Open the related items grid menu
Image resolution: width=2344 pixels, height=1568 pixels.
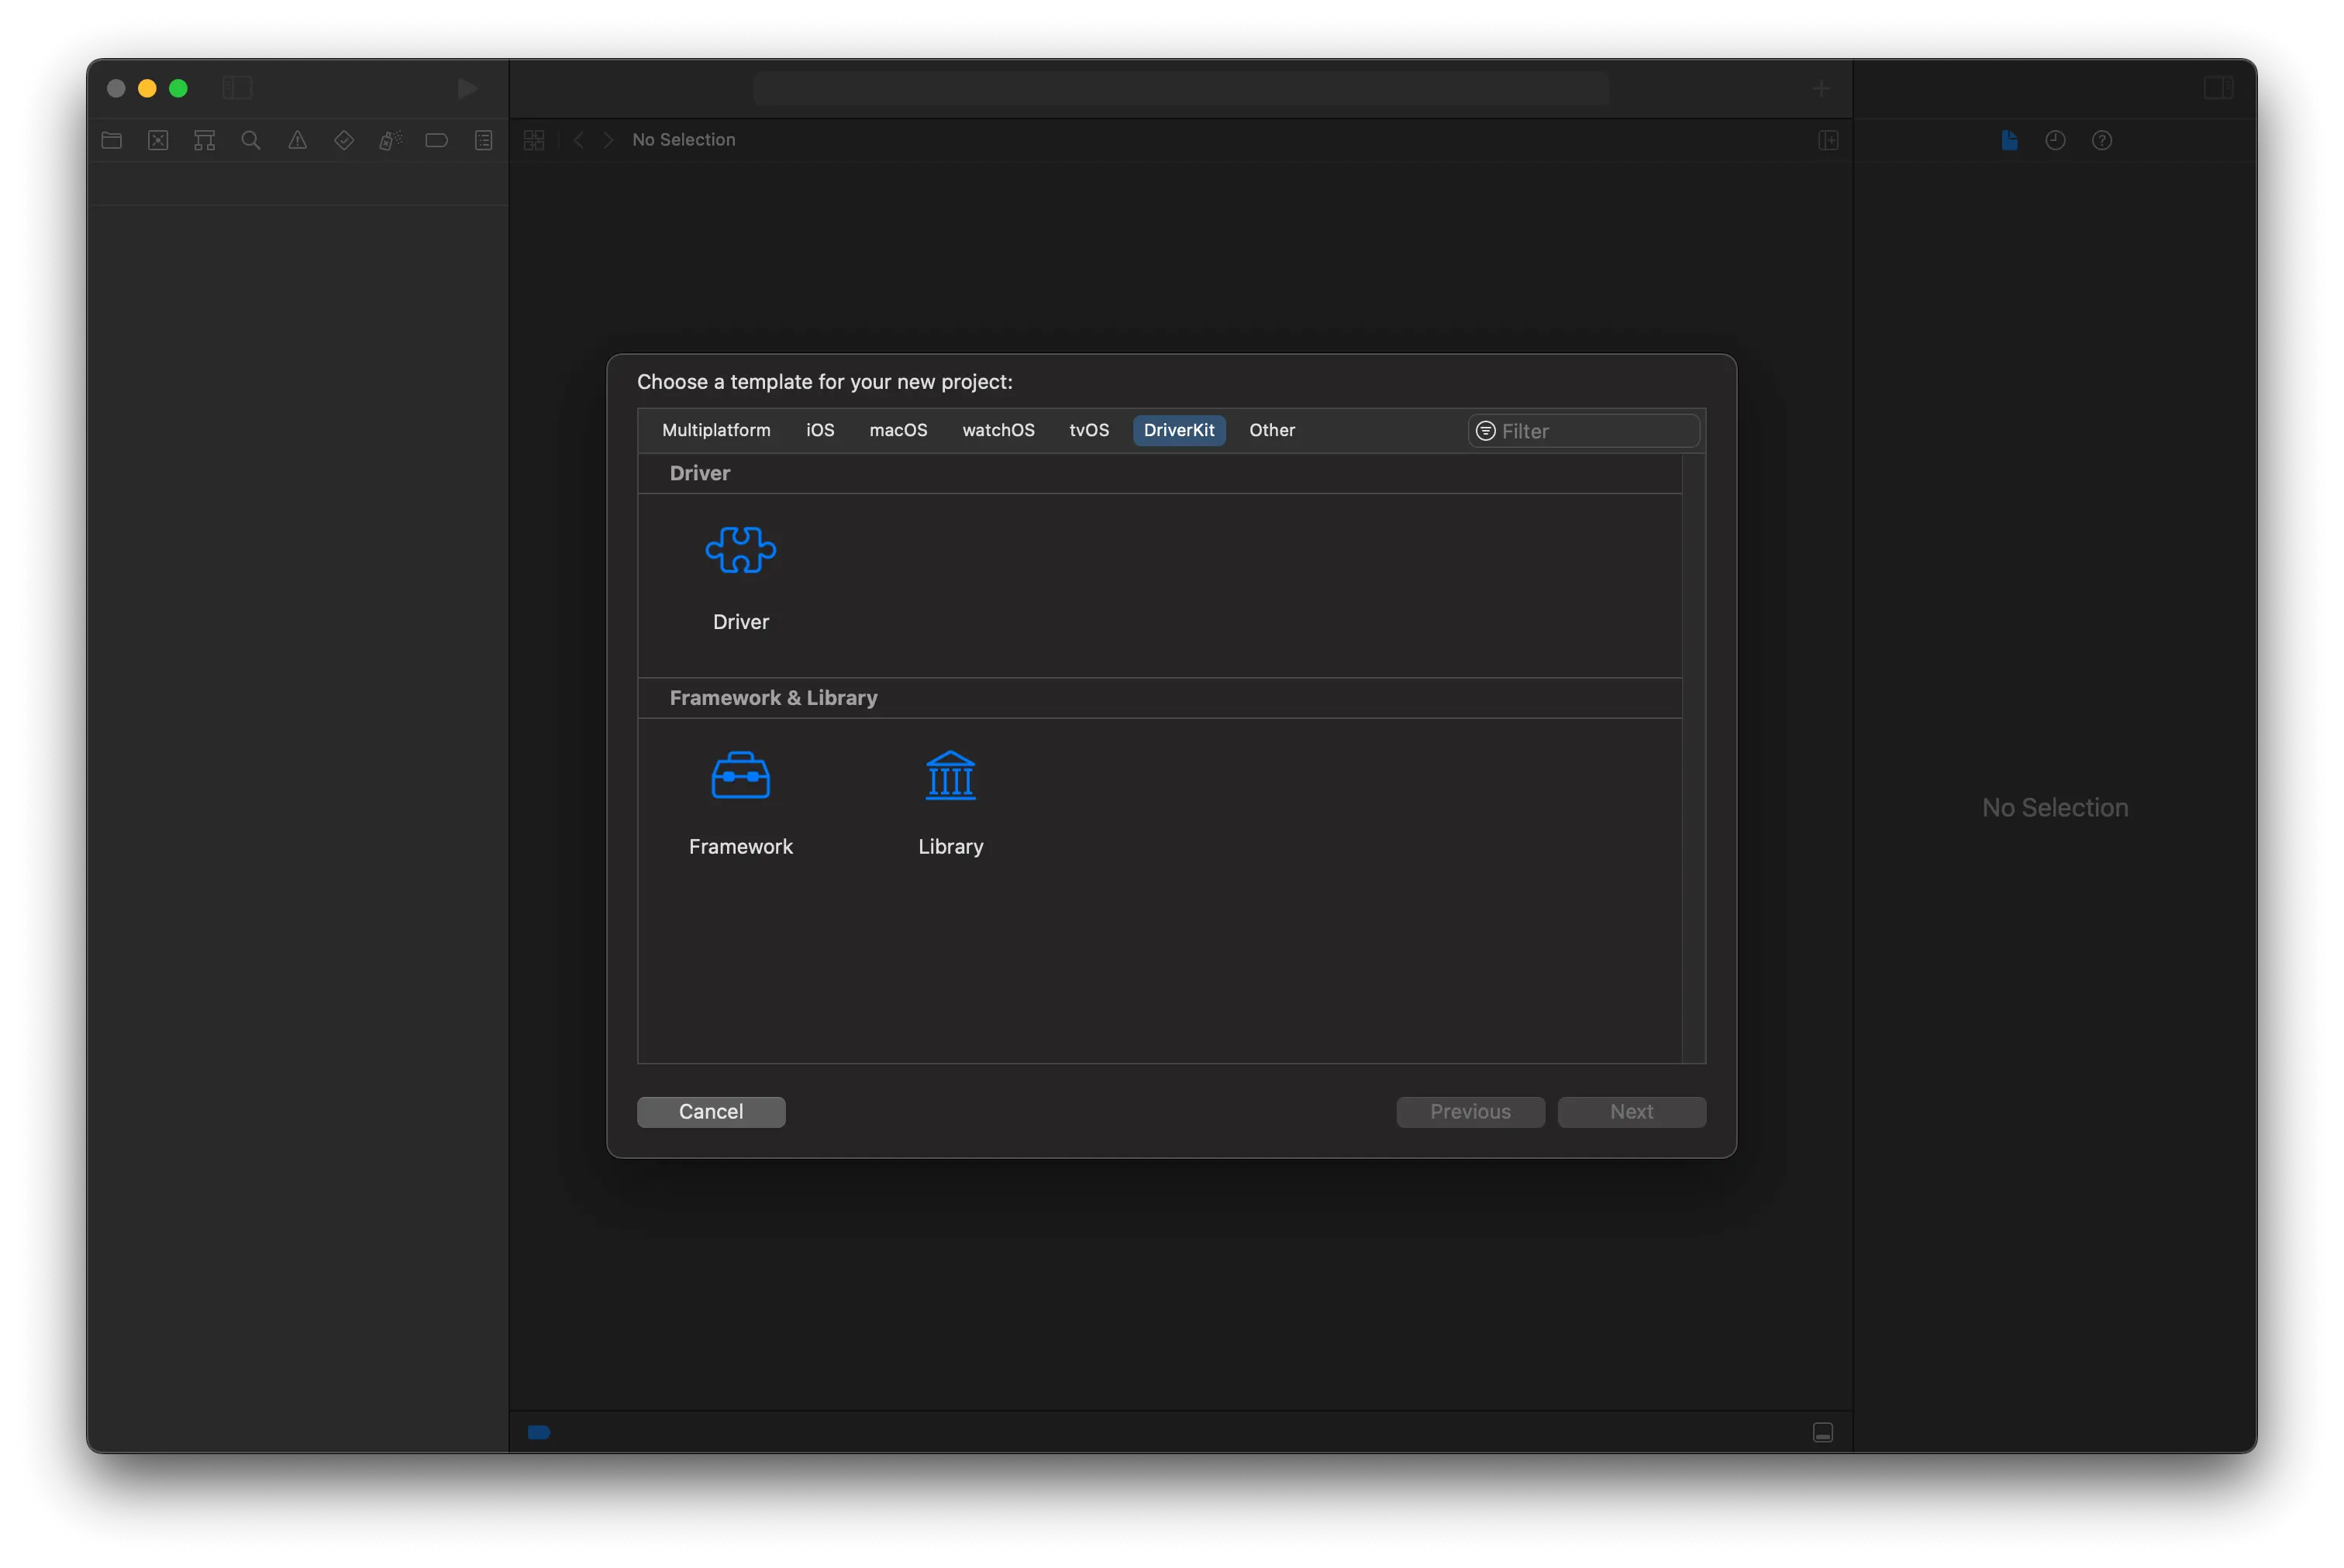point(534,140)
